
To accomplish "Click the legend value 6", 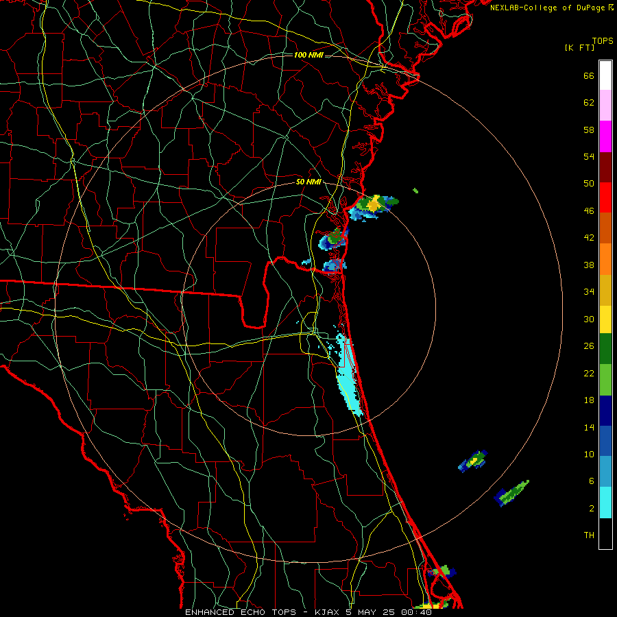I will pyautogui.click(x=592, y=481).
